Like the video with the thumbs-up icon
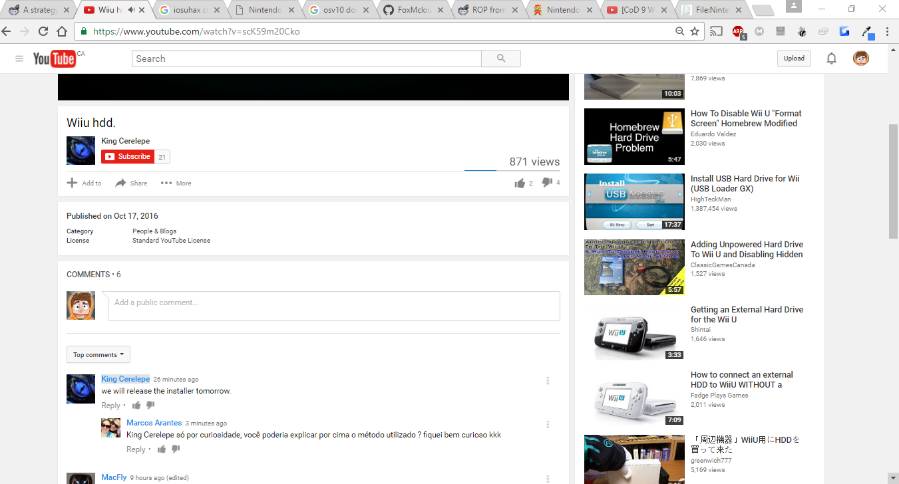The height and width of the screenshot is (484, 899). (520, 183)
